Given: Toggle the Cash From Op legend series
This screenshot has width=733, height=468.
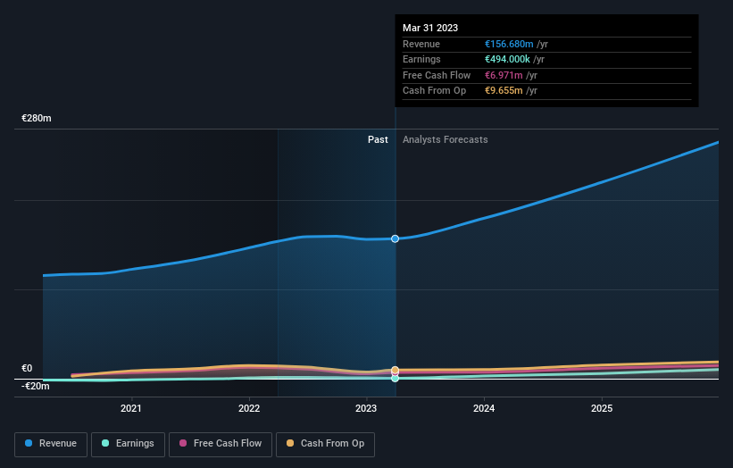Looking at the screenshot, I should pyautogui.click(x=325, y=444).
